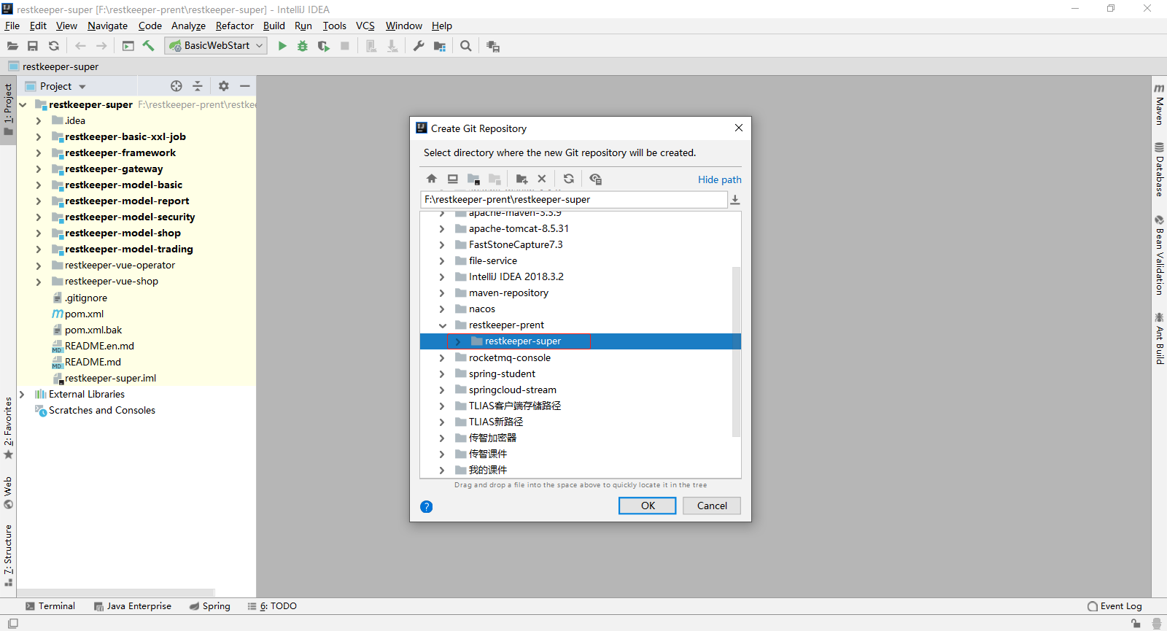Select pom.xml in project tree
Viewport: 1167px width, 631px height.
pyautogui.click(x=84, y=314)
